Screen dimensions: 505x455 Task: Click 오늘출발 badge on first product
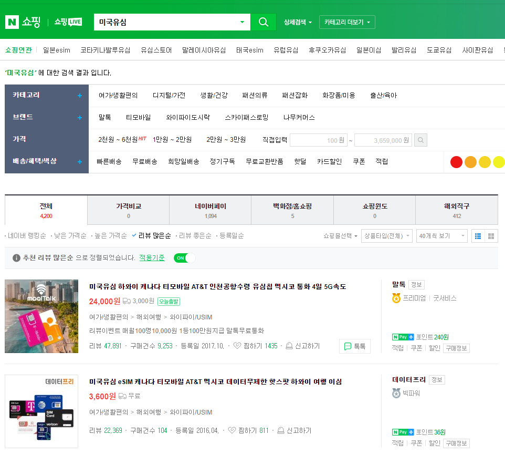pos(169,301)
